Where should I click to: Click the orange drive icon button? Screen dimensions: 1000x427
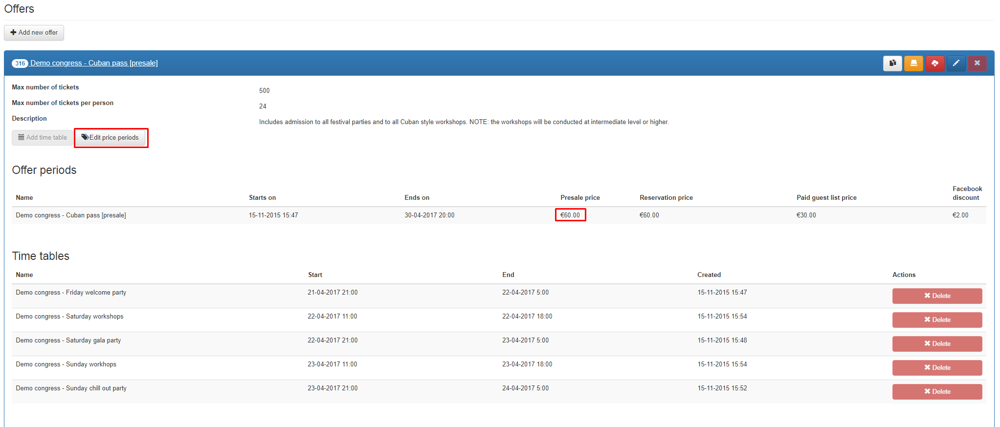click(x=913, y=63)
